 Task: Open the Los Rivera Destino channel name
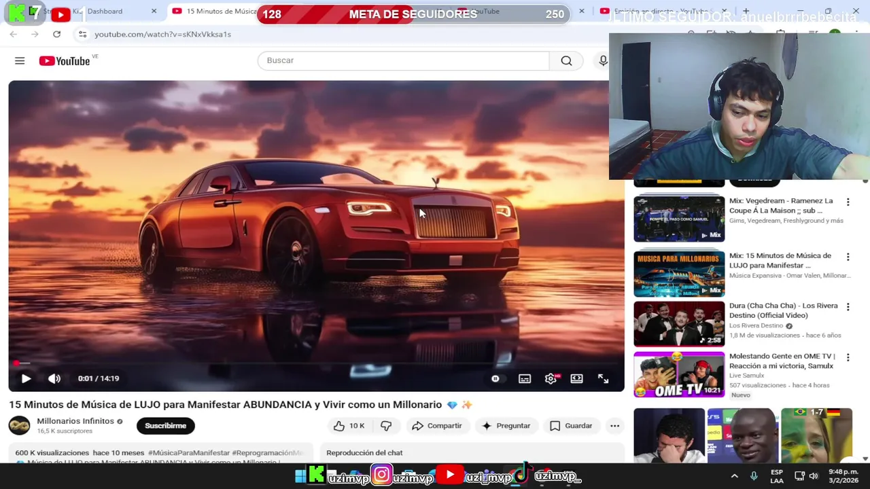pos(756,326)
